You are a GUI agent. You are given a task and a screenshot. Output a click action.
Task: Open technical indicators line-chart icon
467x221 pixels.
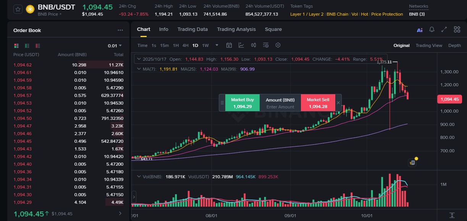[241, 45]
